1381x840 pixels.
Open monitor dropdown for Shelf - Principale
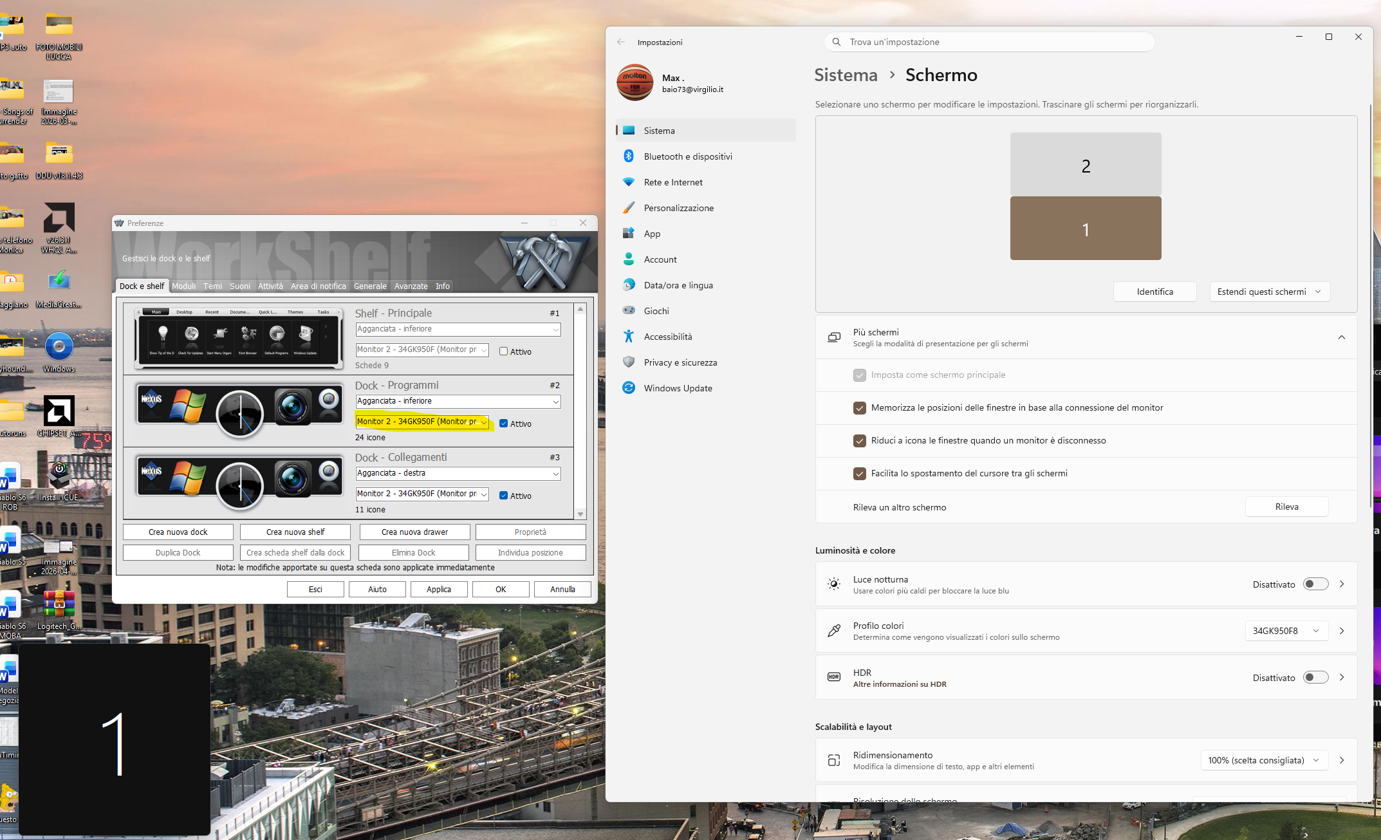click(x=422, y=350)
